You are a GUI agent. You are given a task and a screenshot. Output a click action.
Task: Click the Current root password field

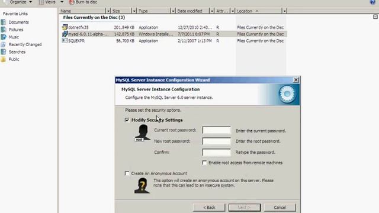click(217, 130)
